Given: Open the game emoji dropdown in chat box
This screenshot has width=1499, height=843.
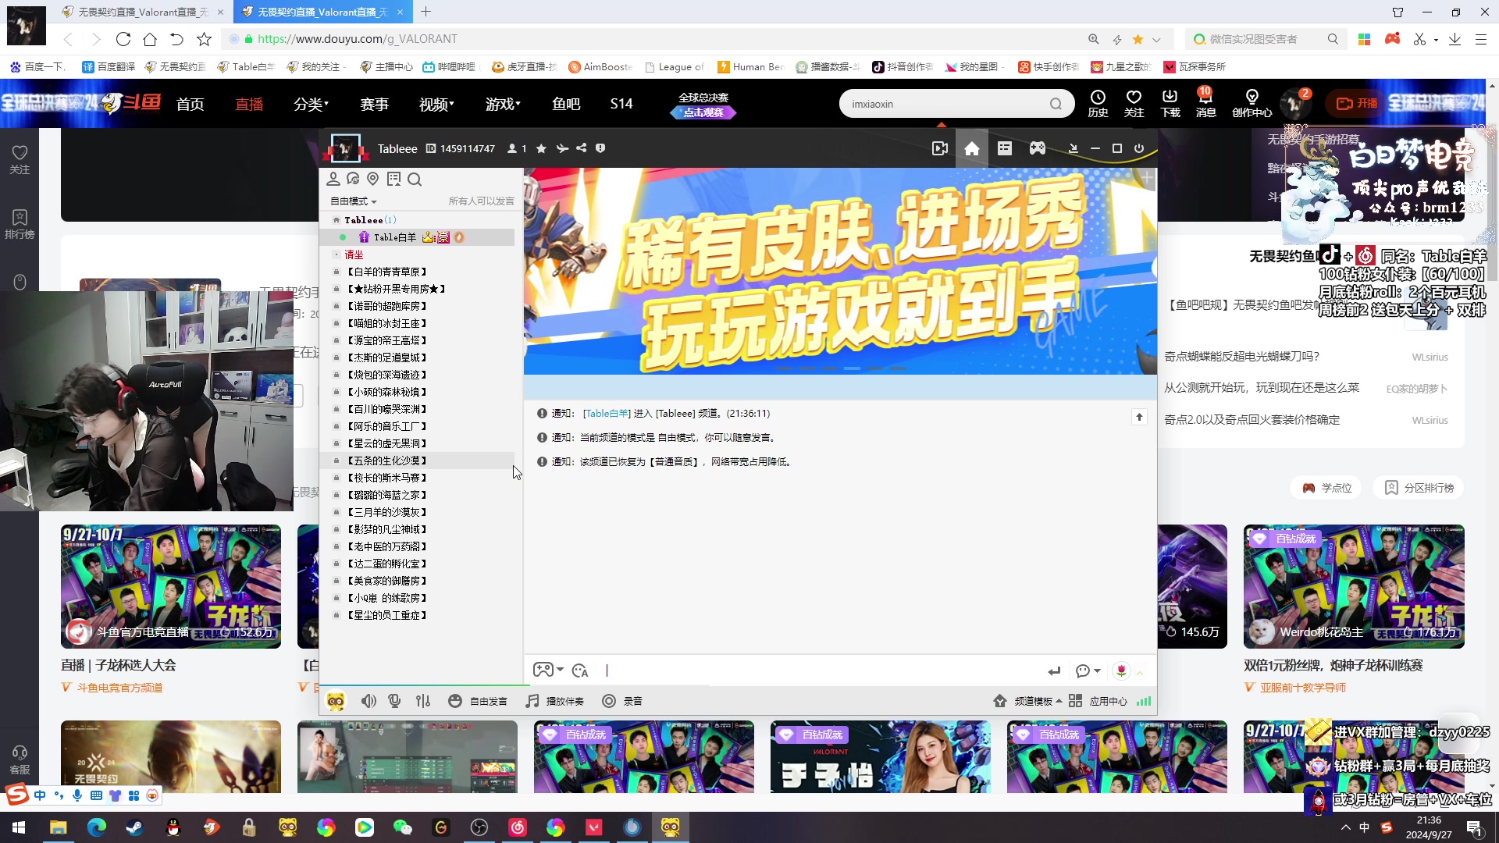Looking at the screenshot, I should point(548,670).
